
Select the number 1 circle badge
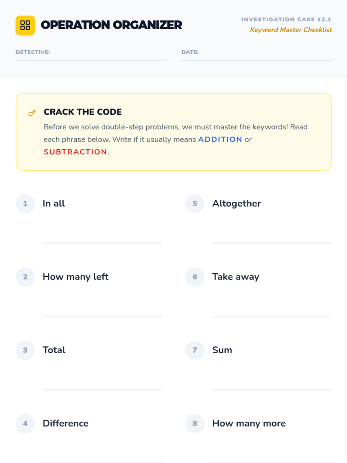[x=25, y=203]
